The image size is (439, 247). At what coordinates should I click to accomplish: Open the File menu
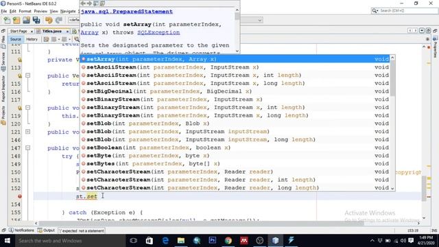(x=3, y=11)
